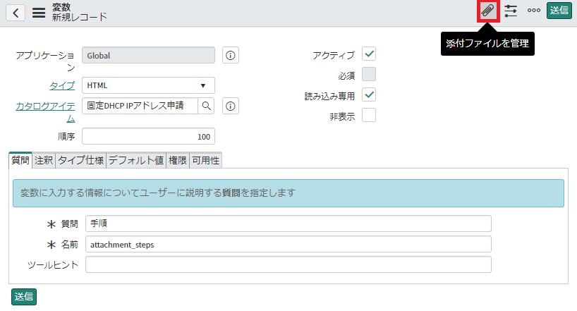The width and height of the screenshot is (577, 311).
Task: Click the 名前 field with attachment_steps
Action: [x=288, y=245]
